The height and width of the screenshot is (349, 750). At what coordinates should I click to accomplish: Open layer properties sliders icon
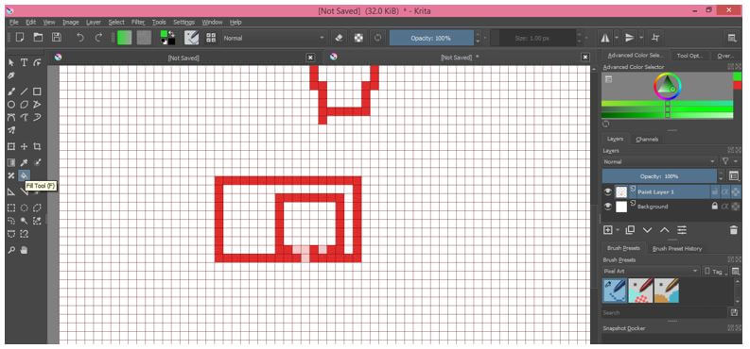point(682,230)
